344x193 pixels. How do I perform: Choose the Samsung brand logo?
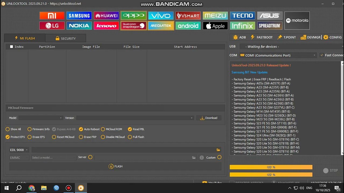pos(79,16)
